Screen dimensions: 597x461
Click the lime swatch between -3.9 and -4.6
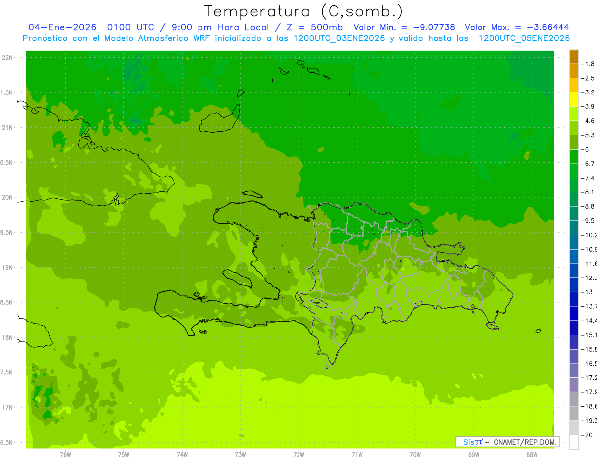pos(574,114)
